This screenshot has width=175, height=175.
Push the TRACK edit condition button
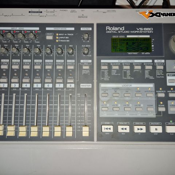(x=127, y=67)
